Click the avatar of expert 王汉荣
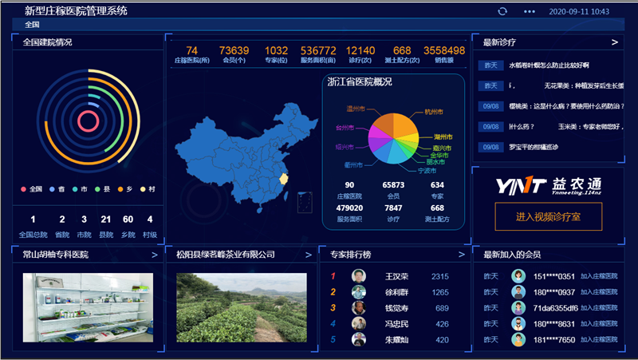The height and width of the screenshot is (360, 638). [x=359, y=276]
